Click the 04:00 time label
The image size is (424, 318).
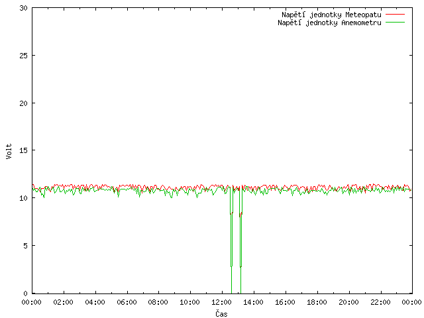coord(95,302)
